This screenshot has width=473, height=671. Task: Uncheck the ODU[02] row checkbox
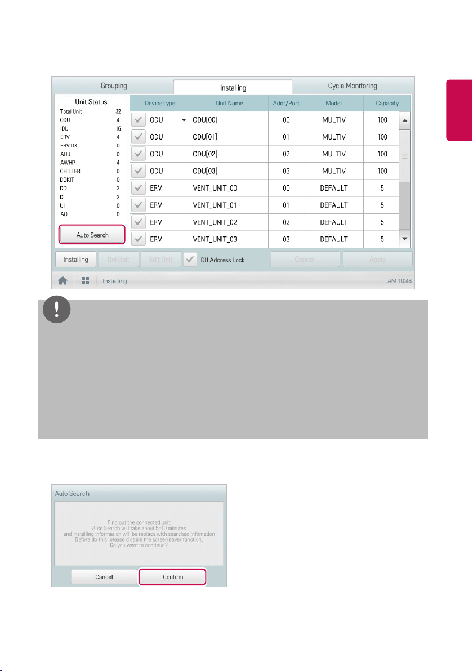click(139, 154)
